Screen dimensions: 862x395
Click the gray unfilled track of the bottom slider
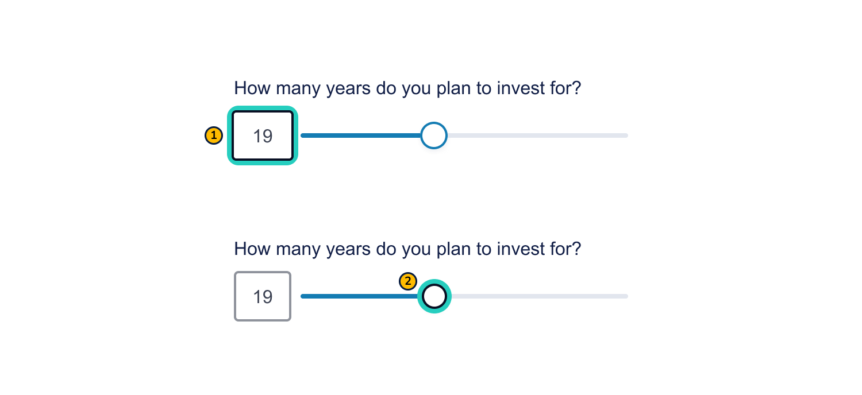(x=540, y=296)
